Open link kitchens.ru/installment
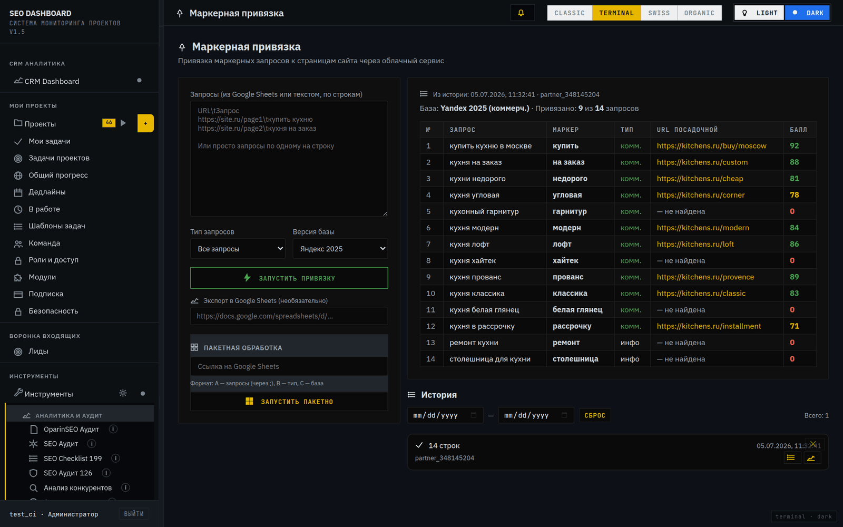 (x=709, y=326)
